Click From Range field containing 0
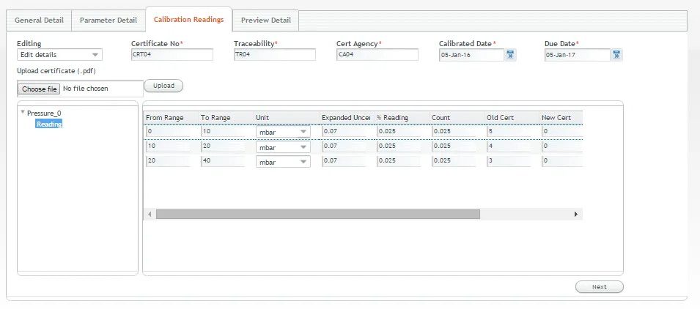The image size is (700, 309). [x=168, y=131]
